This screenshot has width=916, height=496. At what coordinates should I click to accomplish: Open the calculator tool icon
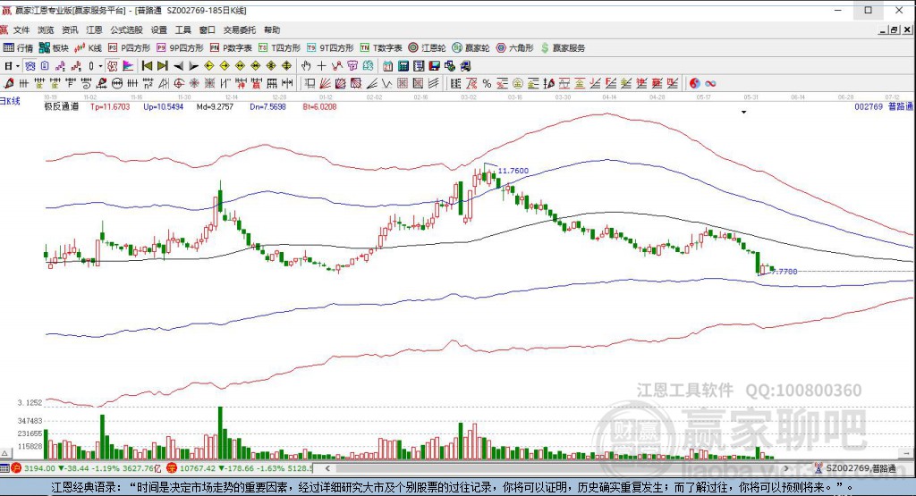pyautogui.click(x=403, y=66)
